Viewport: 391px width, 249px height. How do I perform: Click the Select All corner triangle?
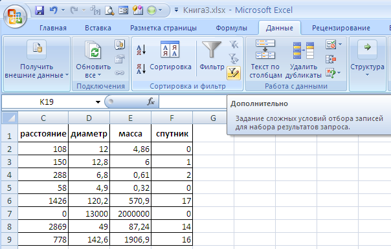pos(10,118)
